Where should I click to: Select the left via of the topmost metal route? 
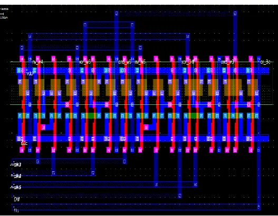click(x=117, y=13)
